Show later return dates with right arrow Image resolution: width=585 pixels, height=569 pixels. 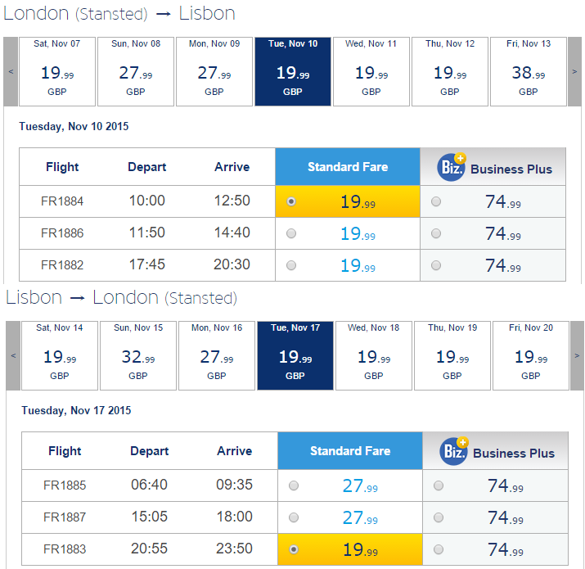577,355
